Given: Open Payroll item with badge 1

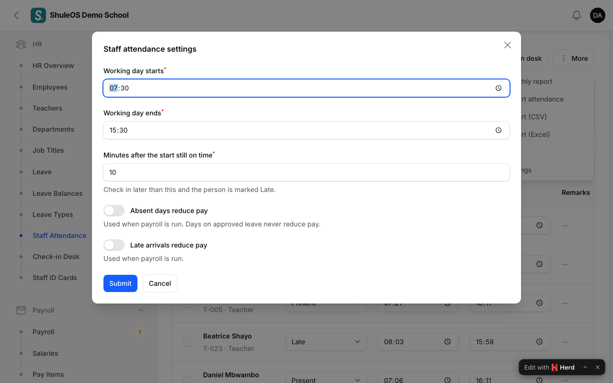Looking at the screenshot, I should [43, 332].
